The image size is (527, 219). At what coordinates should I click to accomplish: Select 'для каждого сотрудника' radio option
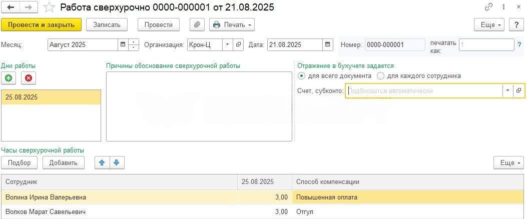tap(380, 76)
